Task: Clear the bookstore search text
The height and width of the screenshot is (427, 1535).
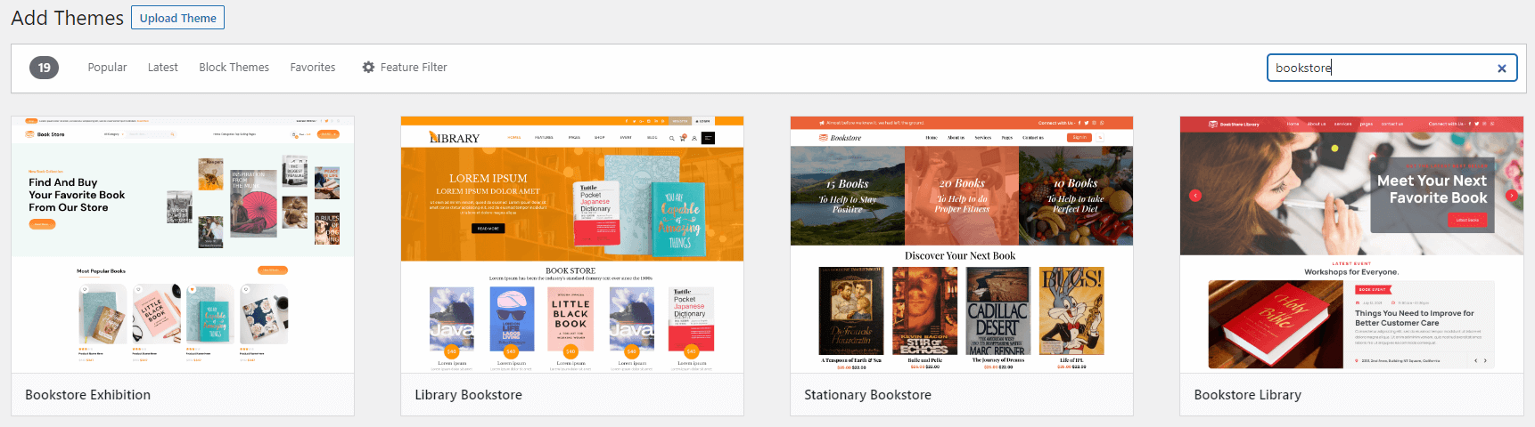Action: pyautogui.click(x=1501, y=68)
